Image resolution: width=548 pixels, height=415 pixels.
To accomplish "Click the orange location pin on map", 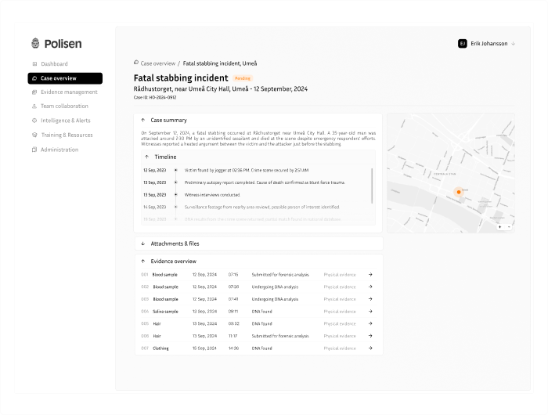I will click(459, 192).
